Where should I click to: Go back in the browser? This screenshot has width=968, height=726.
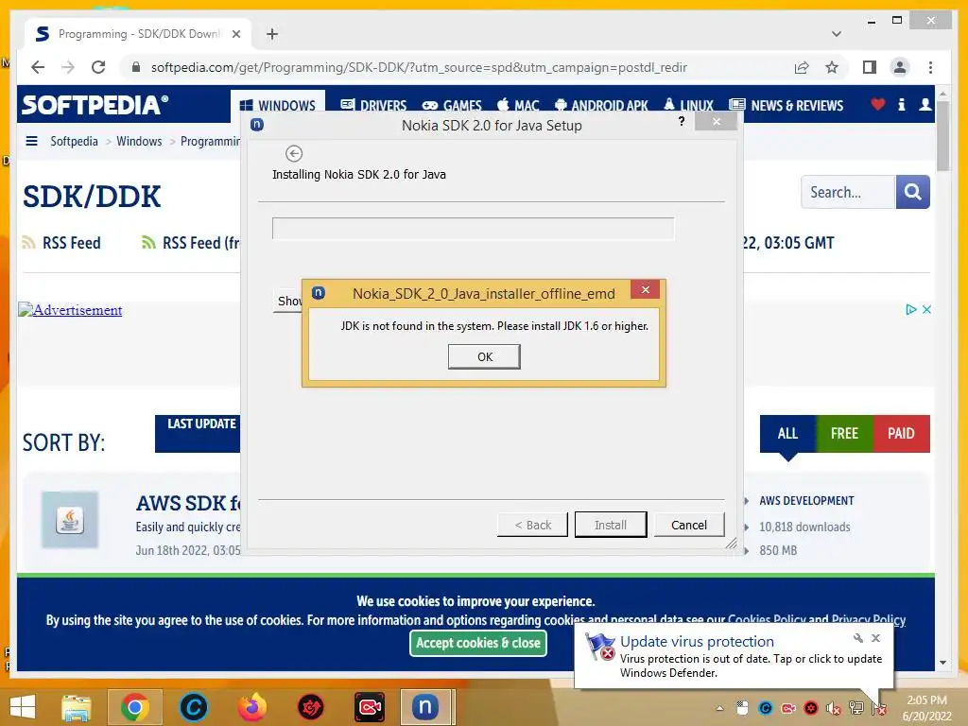pos(38,67)
